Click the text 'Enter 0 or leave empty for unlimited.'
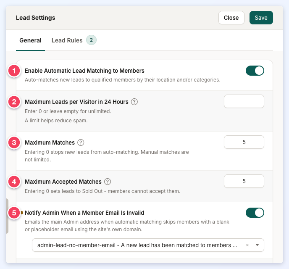Viewport: 289px width, 269px height. click(x=68, y=111)
